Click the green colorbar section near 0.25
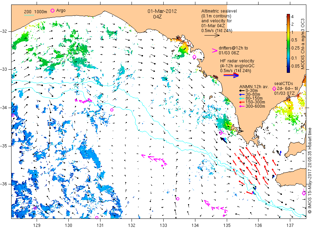The height and width of the screenshot is (230, 314). point(288,48)
